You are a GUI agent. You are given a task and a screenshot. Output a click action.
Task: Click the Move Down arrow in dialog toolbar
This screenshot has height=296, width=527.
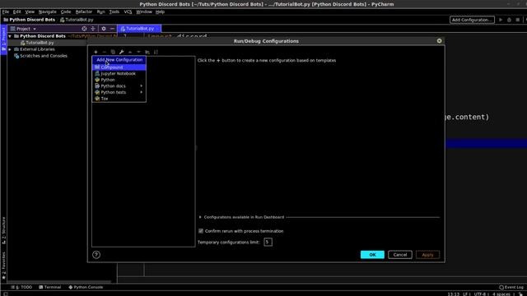(138, 52)
